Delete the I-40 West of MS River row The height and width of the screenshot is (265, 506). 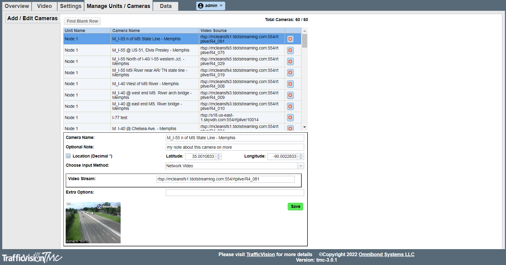click(x=290, y=84)
